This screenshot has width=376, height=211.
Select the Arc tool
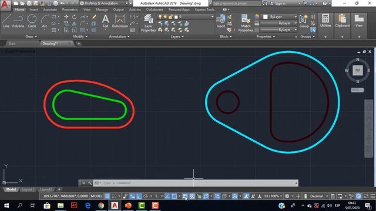[45, 21]
